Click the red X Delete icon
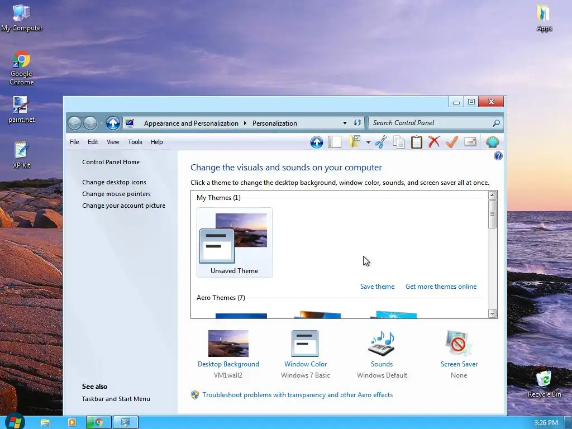The image size is (572, 429). tap(433, 142)
